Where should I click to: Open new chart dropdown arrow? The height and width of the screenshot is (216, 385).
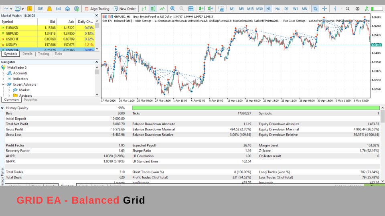coord(11,9)
